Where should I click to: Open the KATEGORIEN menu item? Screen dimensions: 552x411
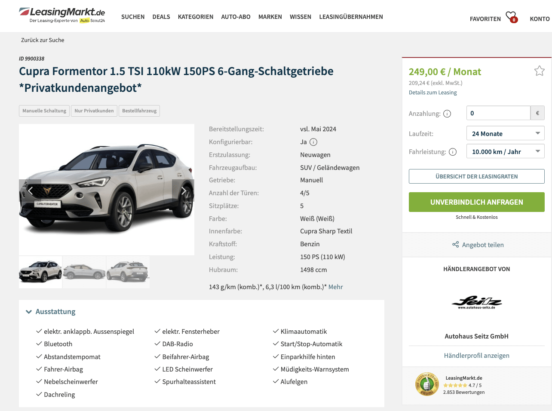pyautogui.click(x=196, y=17)
